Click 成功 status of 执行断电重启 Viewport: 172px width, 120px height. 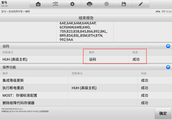144,88
